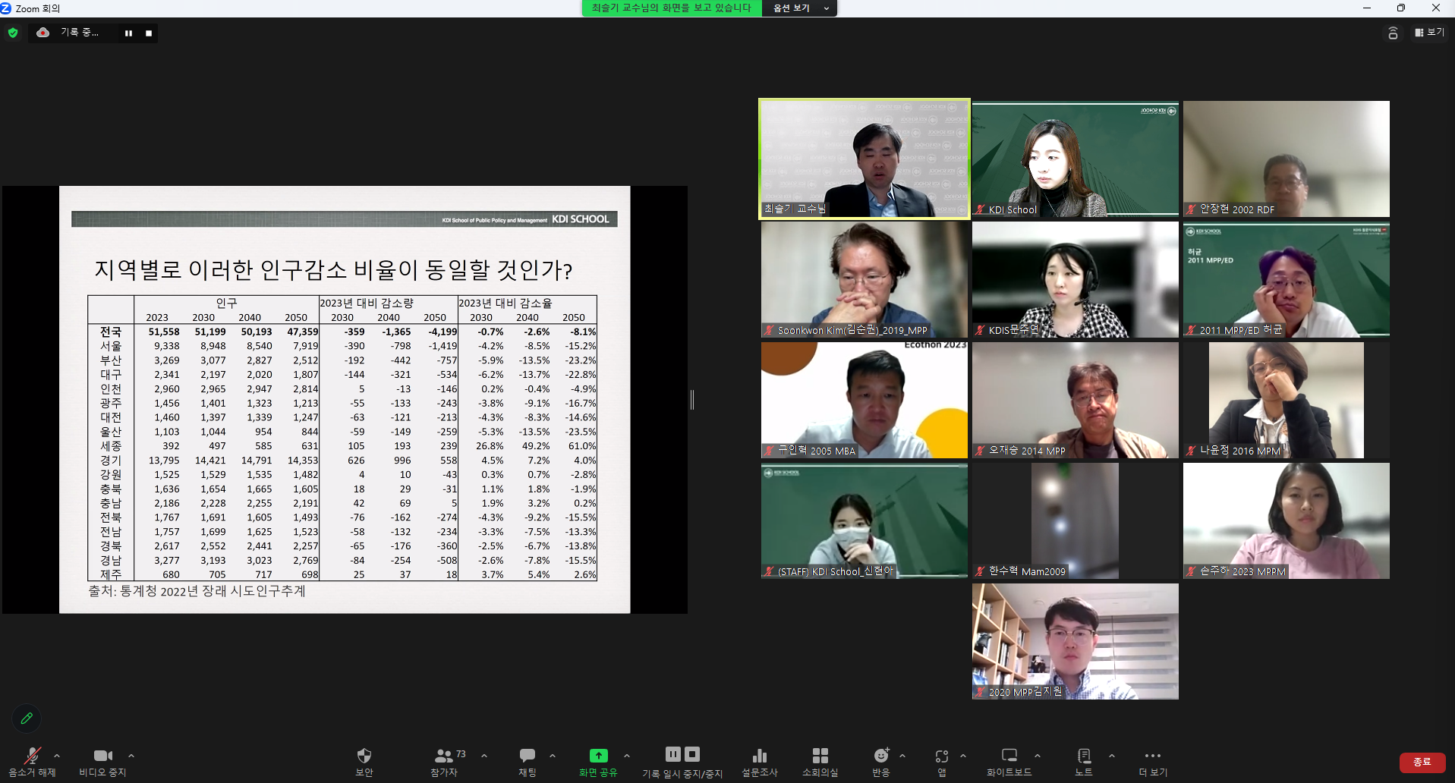1455x783 pixels.
Task: Expand video options arrow next to camera
Action: pyautogui.click(x=131, y=756)
